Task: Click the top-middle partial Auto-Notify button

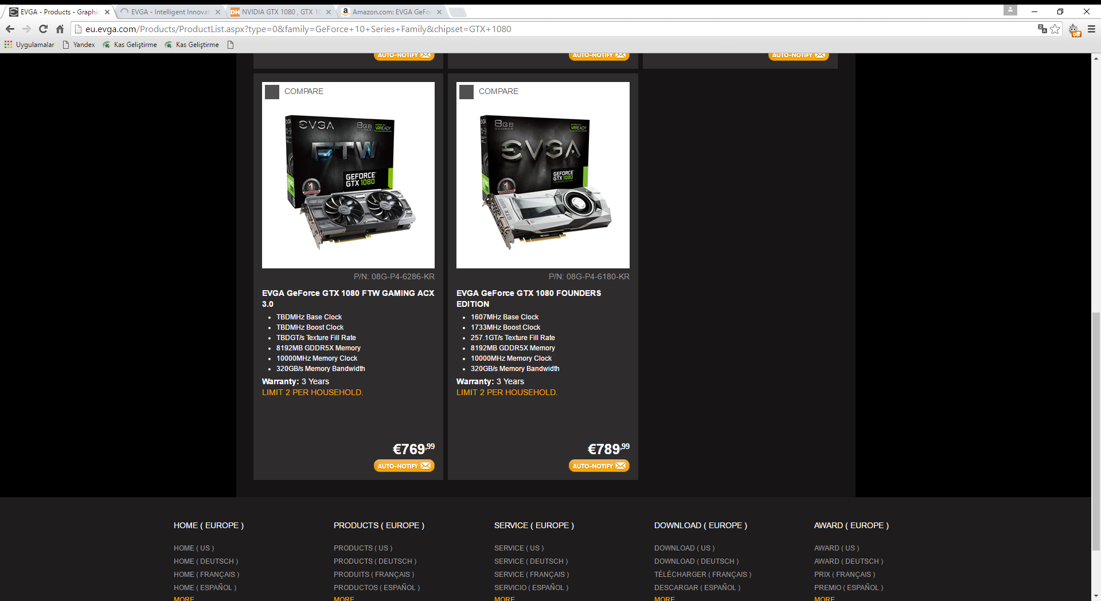Action: pos(599,56)
